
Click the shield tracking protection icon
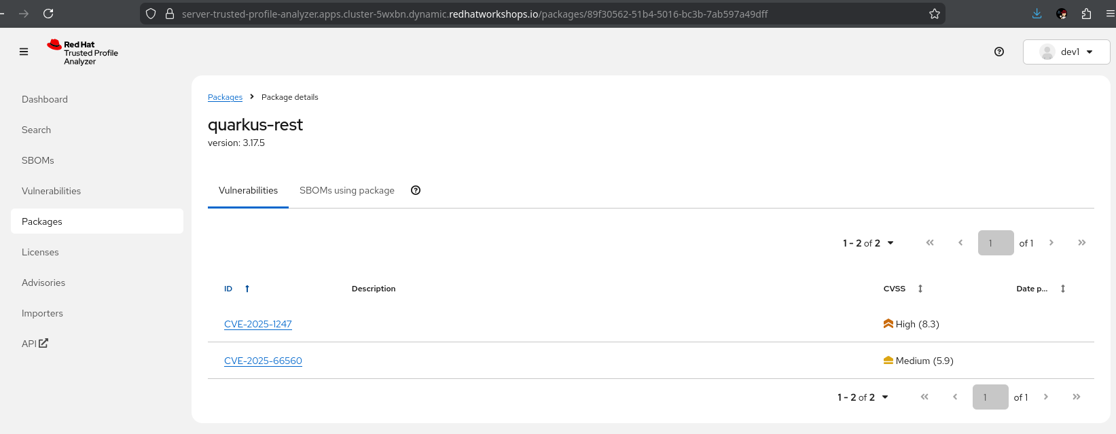coord(151,14)
